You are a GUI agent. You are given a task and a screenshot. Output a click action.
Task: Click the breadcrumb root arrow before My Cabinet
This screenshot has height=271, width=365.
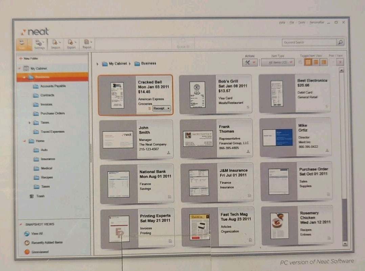click(97, 64)
